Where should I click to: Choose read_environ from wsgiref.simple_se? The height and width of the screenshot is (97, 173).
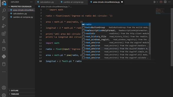[115, 51]
